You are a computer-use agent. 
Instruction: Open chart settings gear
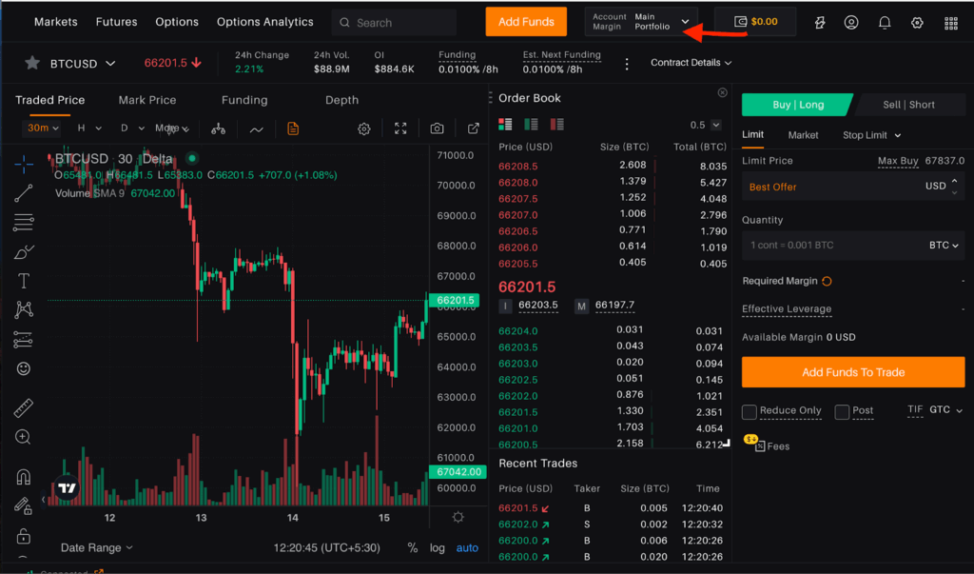[x=364, y=128]
